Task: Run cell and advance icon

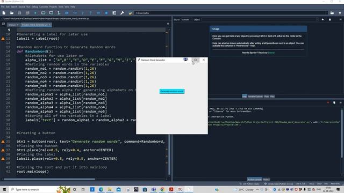Action: 51,13
